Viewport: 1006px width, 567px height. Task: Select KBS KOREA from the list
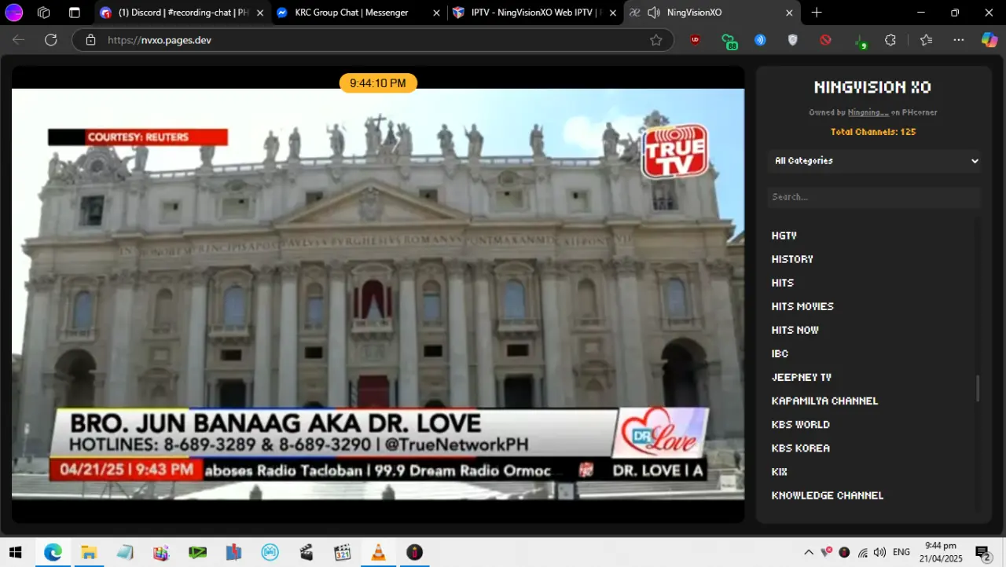tap(801, 448)
